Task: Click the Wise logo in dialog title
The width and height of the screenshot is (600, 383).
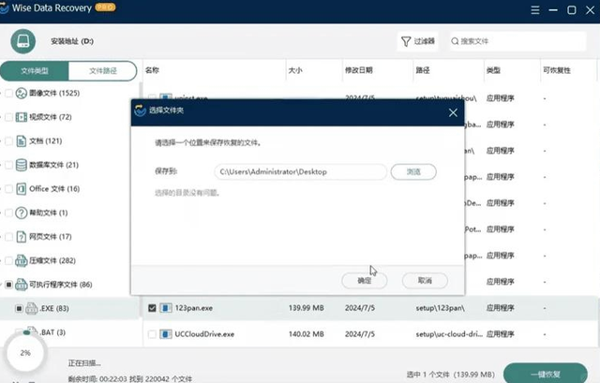Action: pyautogui.click(x=140, y=110)
